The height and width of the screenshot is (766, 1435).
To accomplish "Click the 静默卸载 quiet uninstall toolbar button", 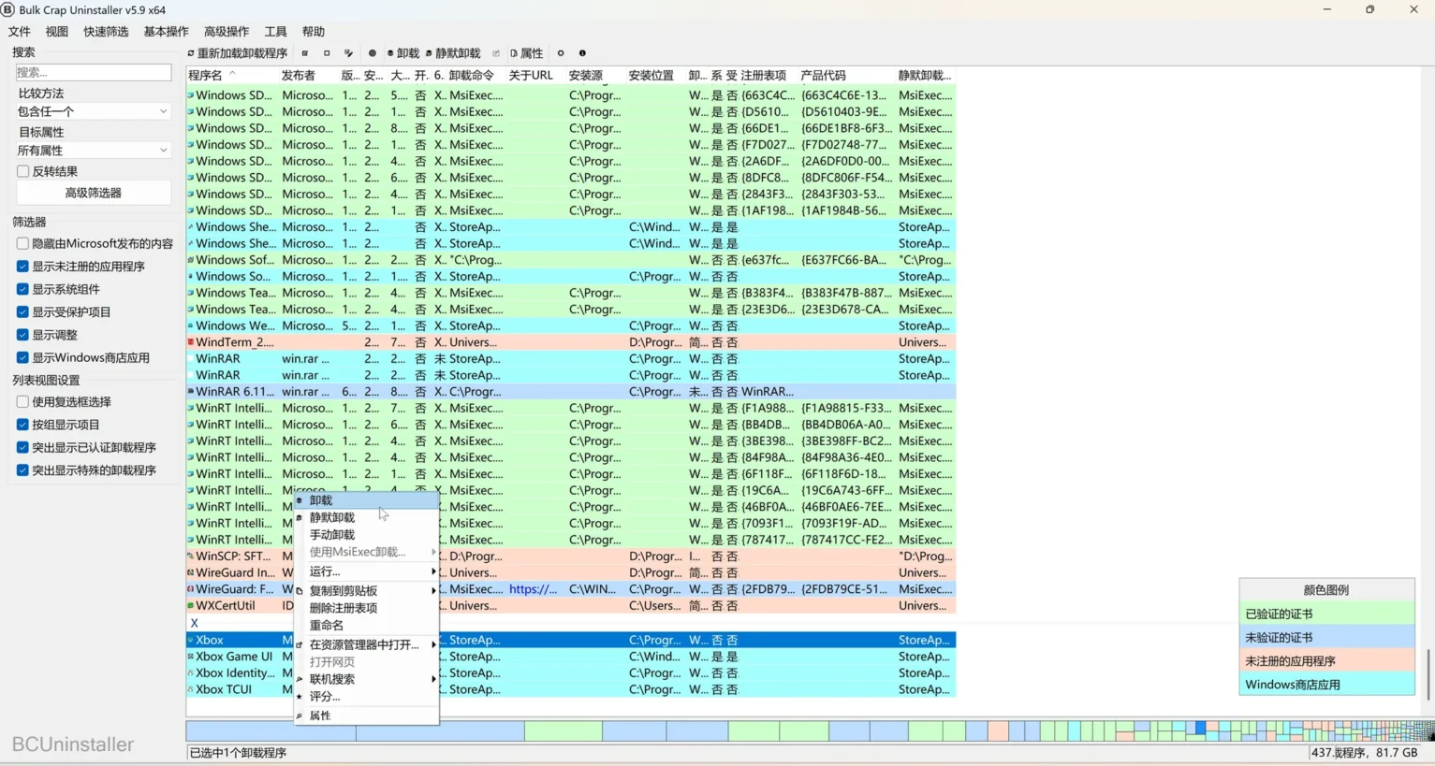I will pyautogui.click(x=453, y=53).
